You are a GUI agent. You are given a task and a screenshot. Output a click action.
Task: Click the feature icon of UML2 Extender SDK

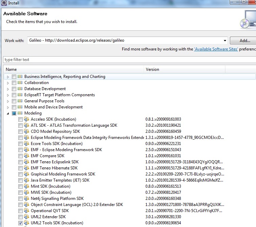click(26, 217)
